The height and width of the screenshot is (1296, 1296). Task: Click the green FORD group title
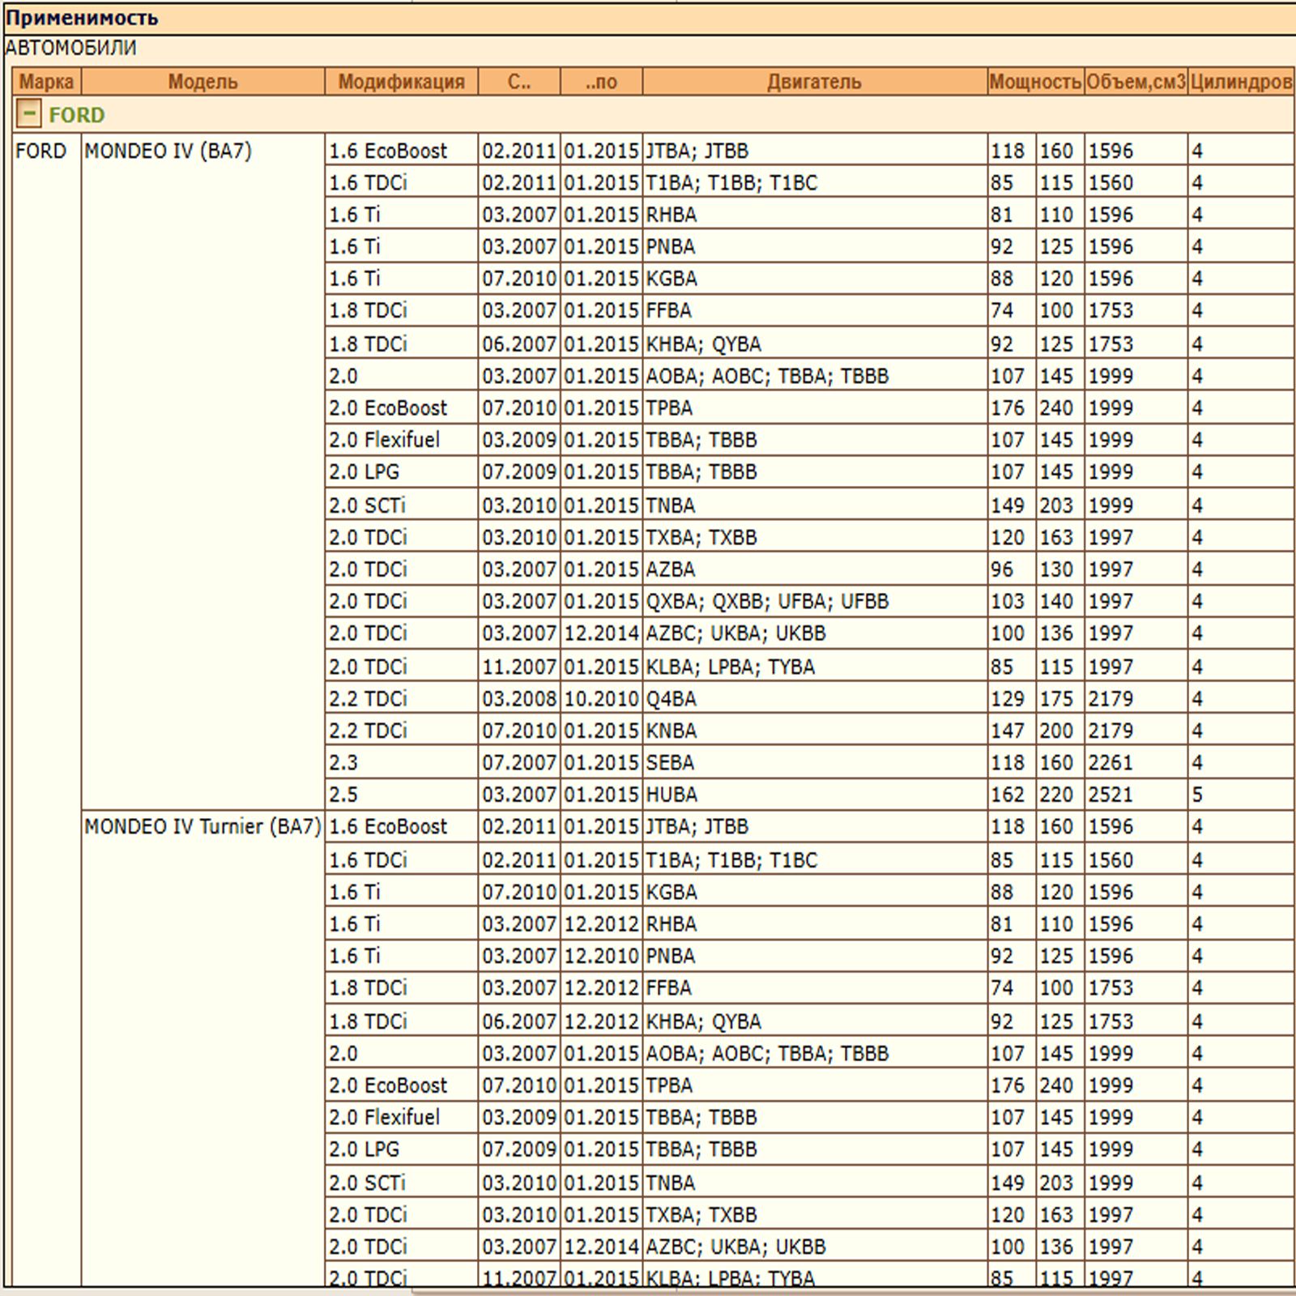click(77, 115)
